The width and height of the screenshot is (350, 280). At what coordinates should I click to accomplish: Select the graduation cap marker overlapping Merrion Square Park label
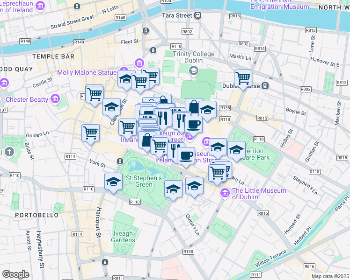(x=236, y=150)
